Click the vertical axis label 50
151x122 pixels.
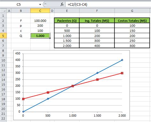click(x=18, y=105)
